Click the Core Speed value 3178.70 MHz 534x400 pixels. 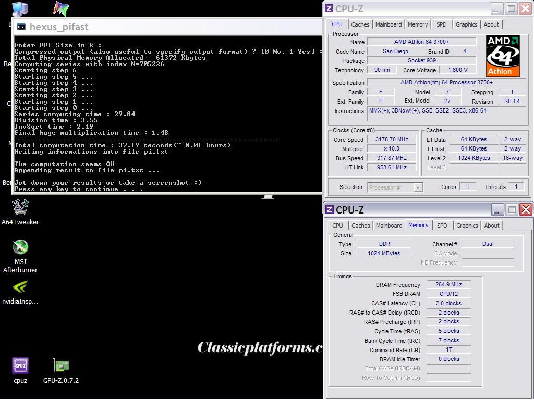tap(392, 139)
